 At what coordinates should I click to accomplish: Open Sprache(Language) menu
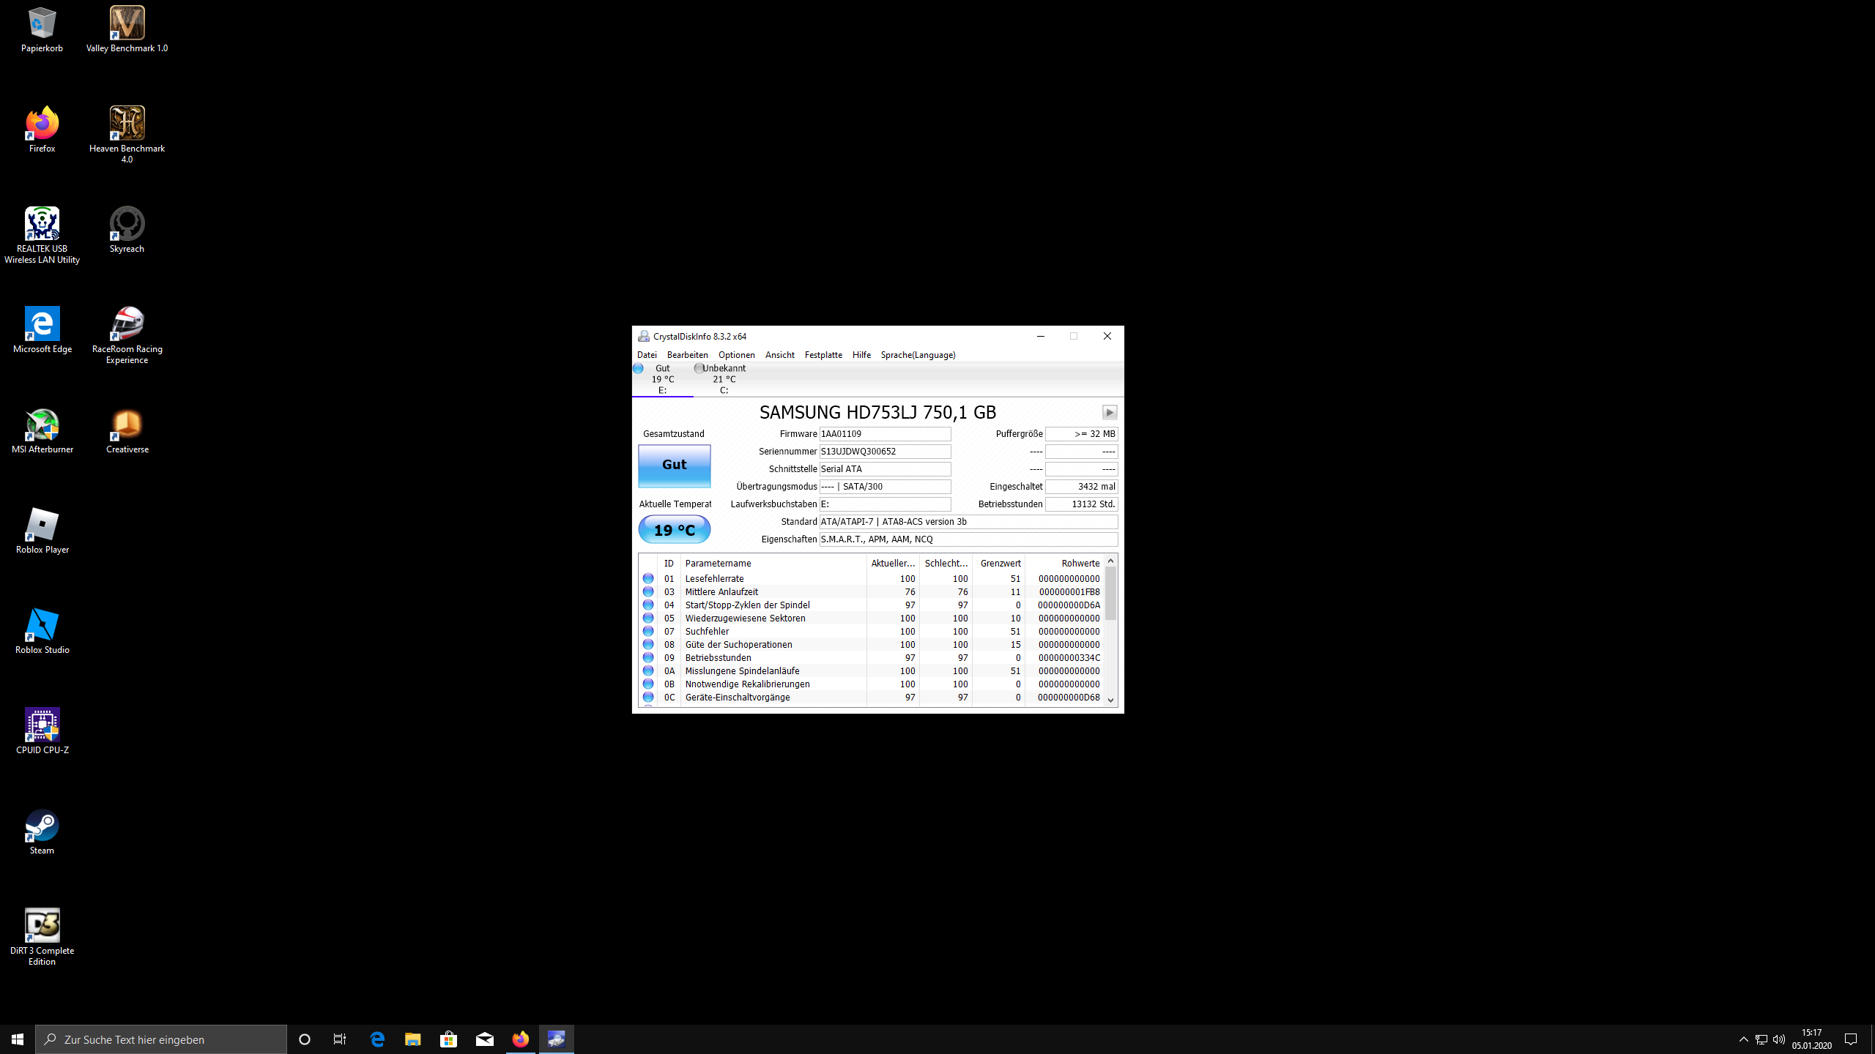(x=918, y=355)
